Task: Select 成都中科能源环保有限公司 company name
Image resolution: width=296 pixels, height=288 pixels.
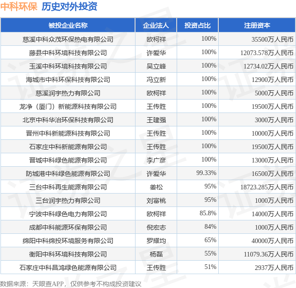Action: point(68,227)
